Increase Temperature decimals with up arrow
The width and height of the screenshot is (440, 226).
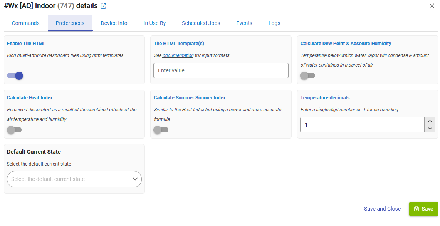point(430,121)
